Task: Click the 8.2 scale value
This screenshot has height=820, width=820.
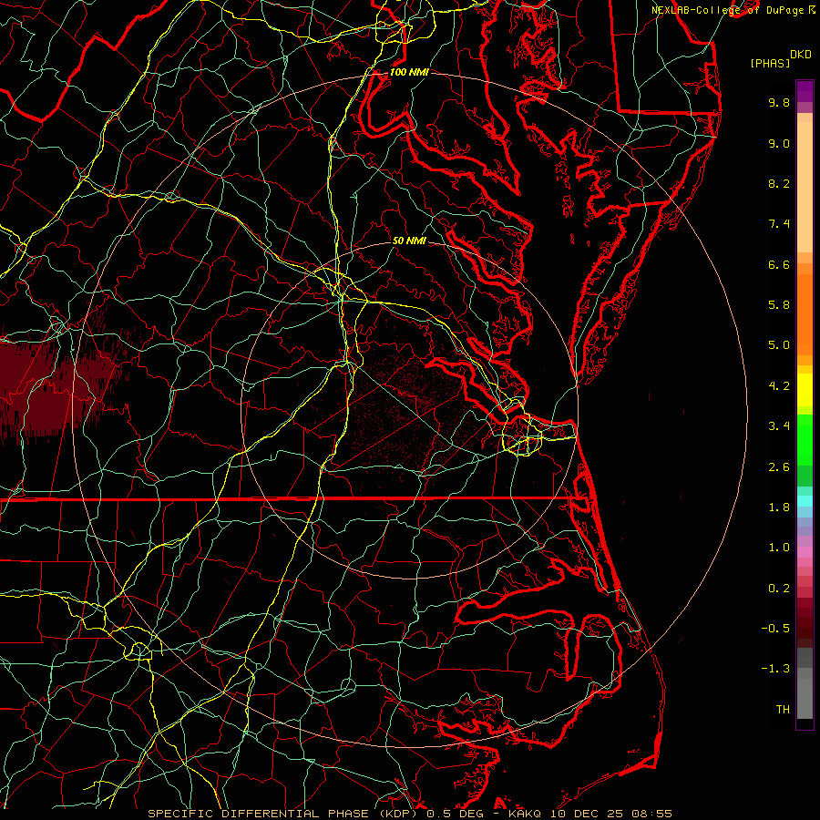Action: pyautogui.click(x=779, y=183)
